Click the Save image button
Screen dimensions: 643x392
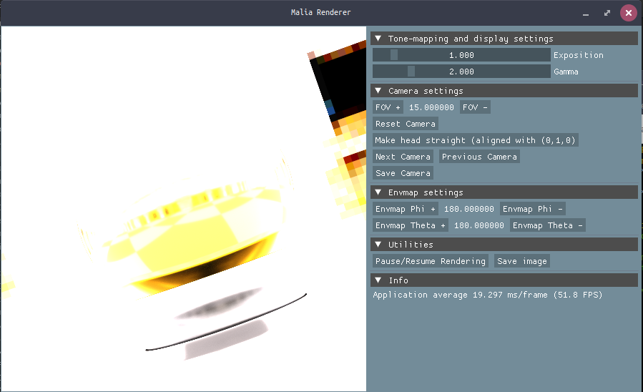pos(522,261)
